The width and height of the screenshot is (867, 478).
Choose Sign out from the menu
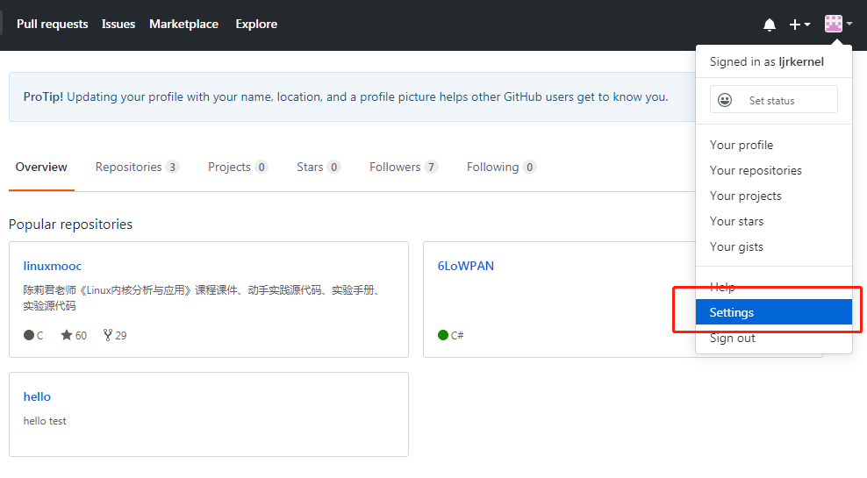click(x=733, y=338)
